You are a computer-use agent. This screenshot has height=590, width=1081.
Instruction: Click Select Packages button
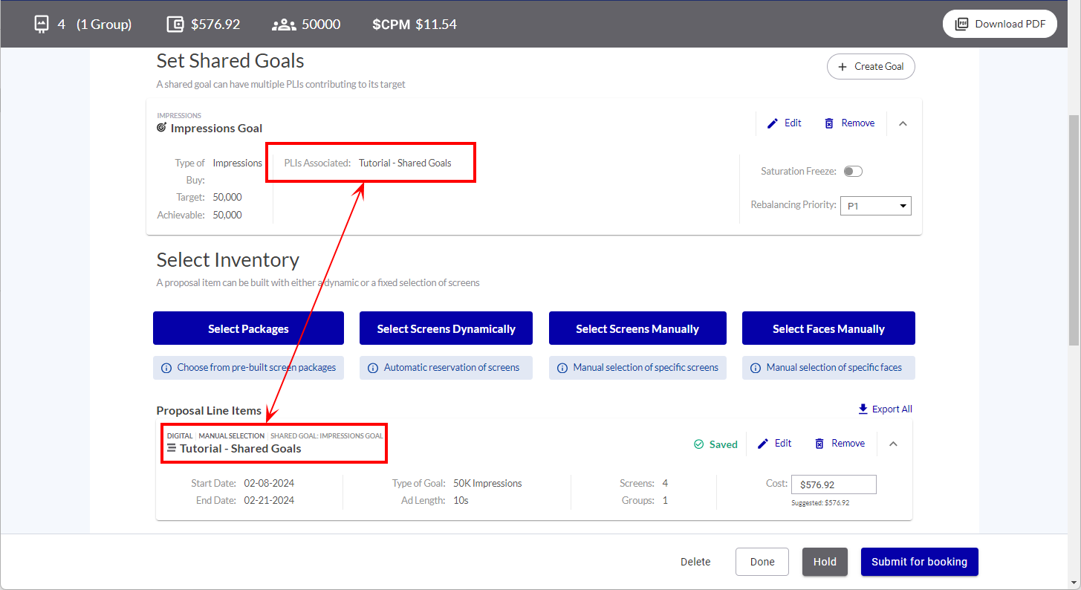pyautogui.click(x=248, y=328)
